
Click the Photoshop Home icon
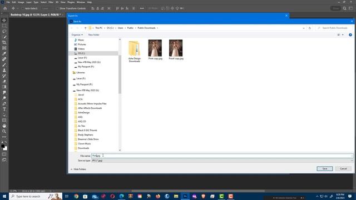click(5, 8)
